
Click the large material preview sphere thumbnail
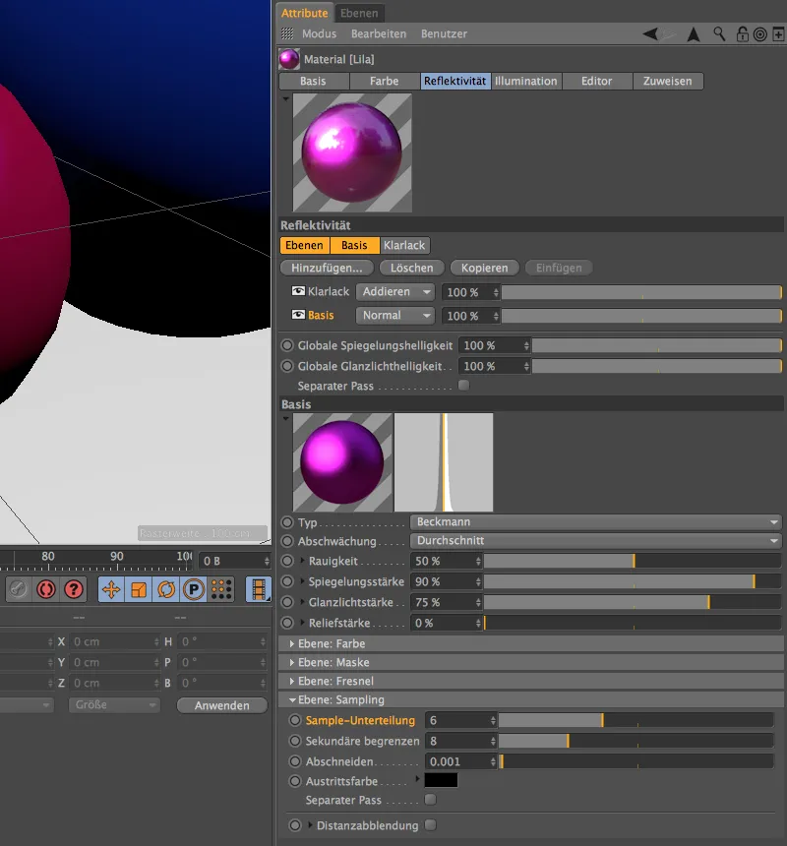coord(352,152)
